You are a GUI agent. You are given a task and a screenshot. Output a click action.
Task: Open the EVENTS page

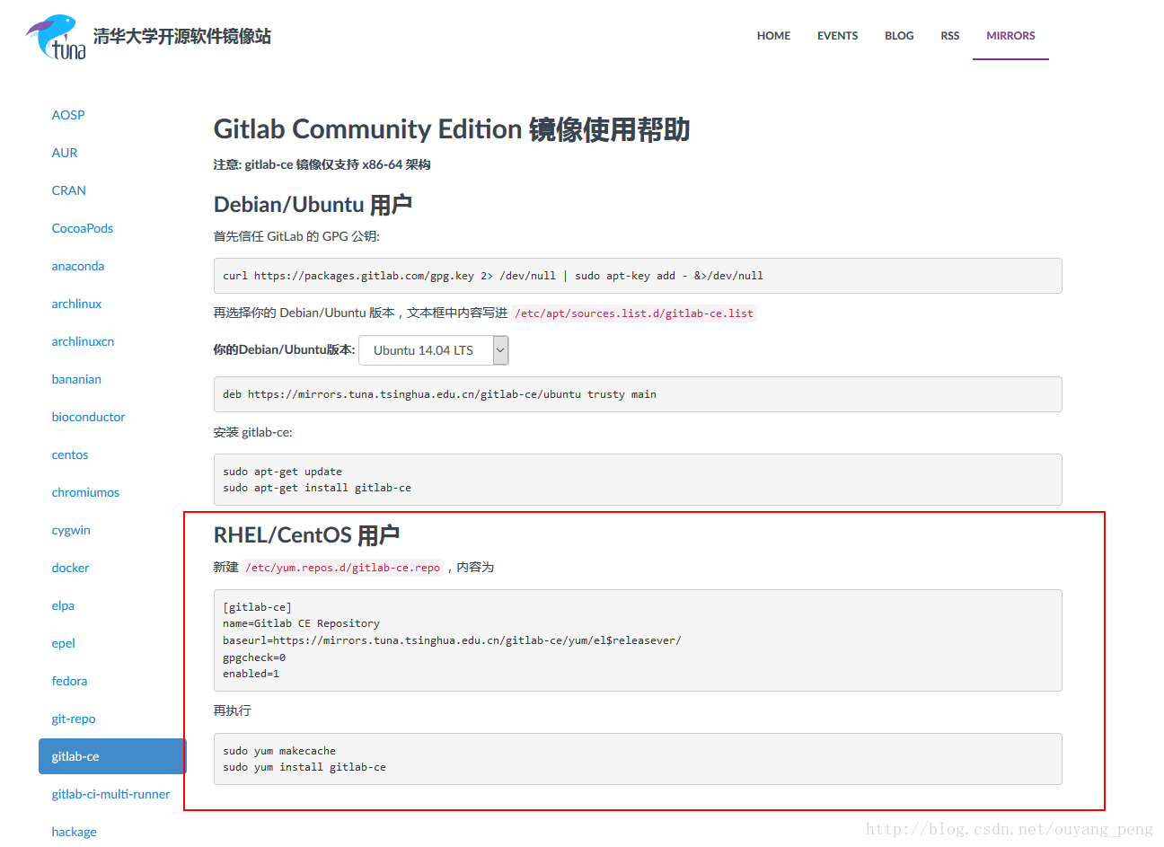coord(836,36)
